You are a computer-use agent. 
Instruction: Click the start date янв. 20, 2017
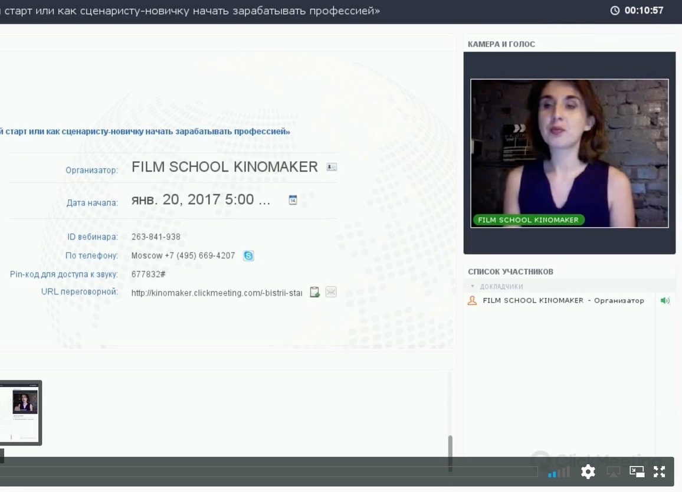[201, 199]
